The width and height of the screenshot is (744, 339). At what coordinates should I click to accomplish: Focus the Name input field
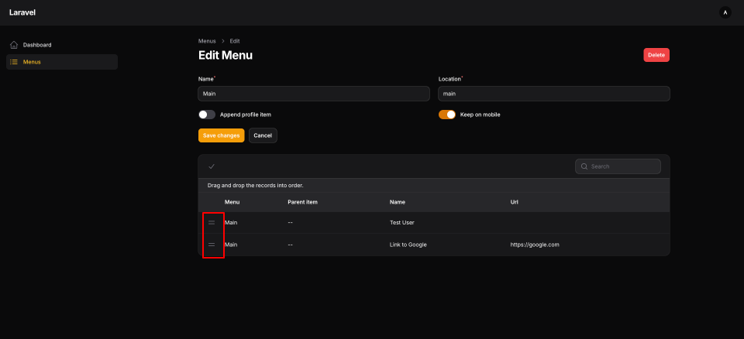pyautogui.click(x=314, y=94)
